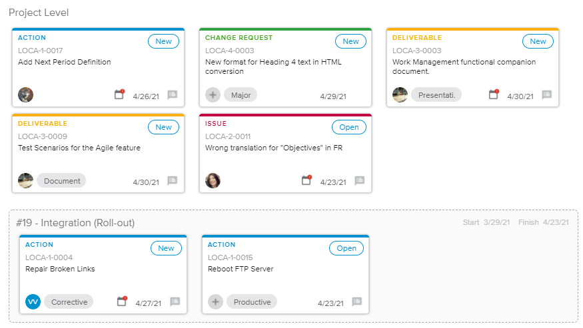Click calendar icon on Add Next Period Definition card
This screenshot has width=583, height=328.
[x=119, y=95]
